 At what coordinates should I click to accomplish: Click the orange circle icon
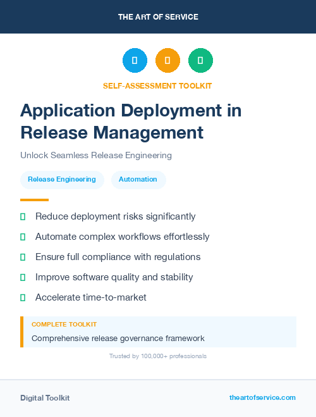click(x=167, y=60)
